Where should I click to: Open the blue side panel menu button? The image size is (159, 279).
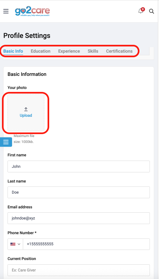pos(6,142)
